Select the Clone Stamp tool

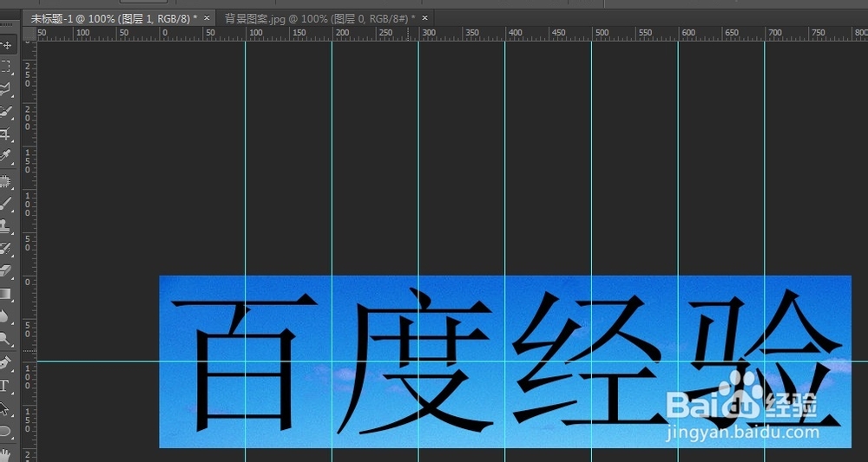coord(5,225)
